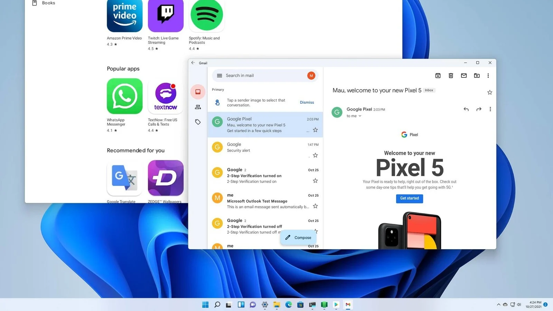Screen dimensions: 553x311
Task: Star the 2-Step Verification turned on email
Action: [315, 181]
